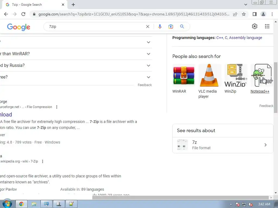The image size is (278, 208).
Task: Click into the 7zip search field
Action: 96,27
